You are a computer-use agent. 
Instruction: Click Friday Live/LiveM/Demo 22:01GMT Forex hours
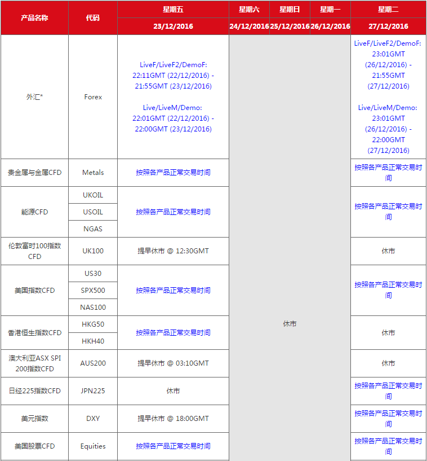click(x=173, y=118)
